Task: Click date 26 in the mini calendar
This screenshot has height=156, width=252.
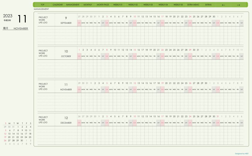Action: 5,141
